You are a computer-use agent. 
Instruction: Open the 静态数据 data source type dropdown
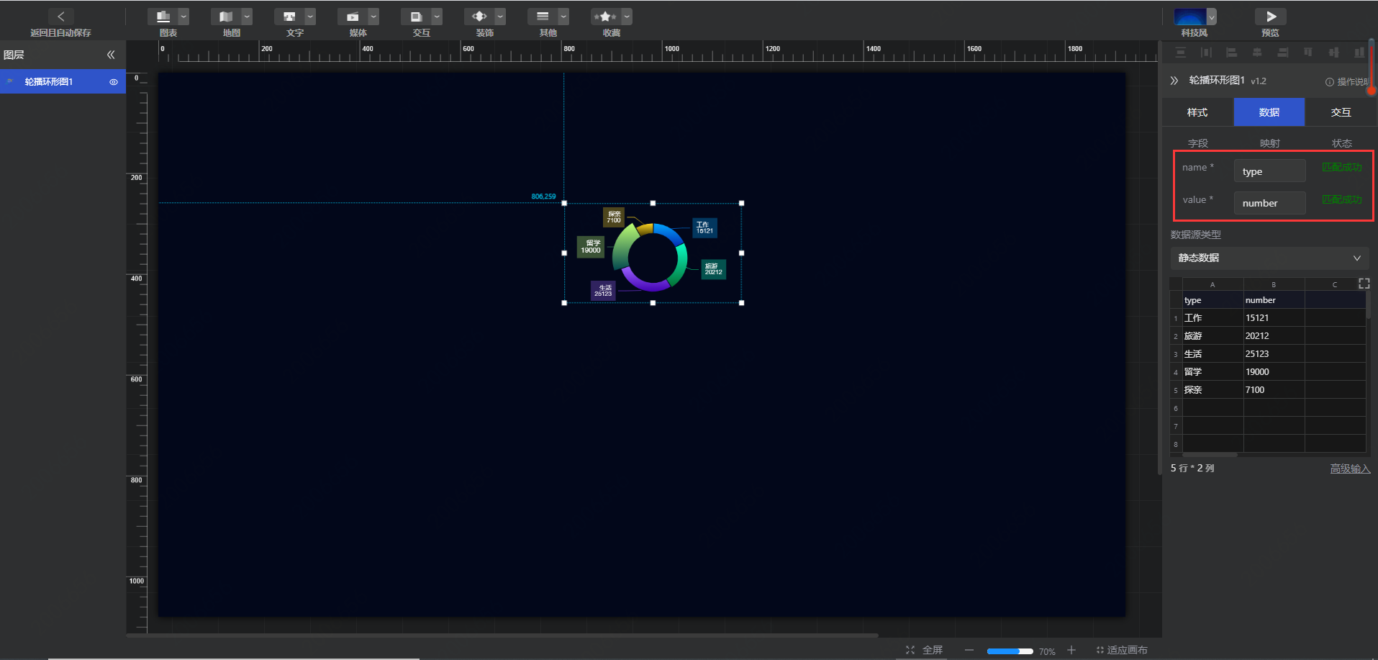pos(1269,258)
